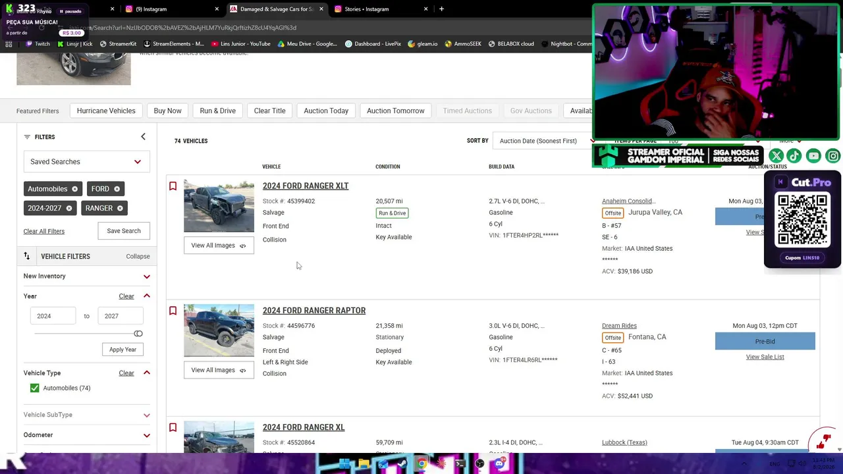The width and height of the screenshot is (843, 474).
Task: Open a new browser tab
Action: point(441,9)
